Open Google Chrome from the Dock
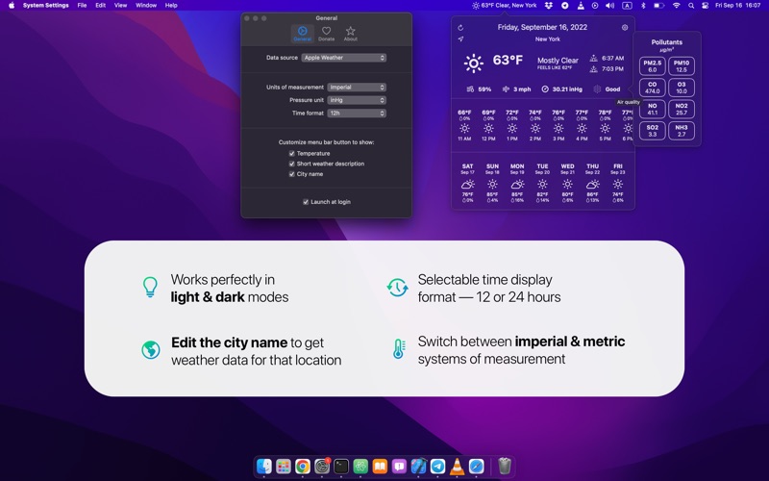769x481 pixels. 303,466
